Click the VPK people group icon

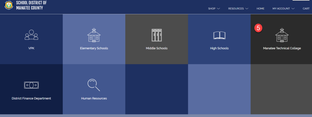[x=31, y=35]
